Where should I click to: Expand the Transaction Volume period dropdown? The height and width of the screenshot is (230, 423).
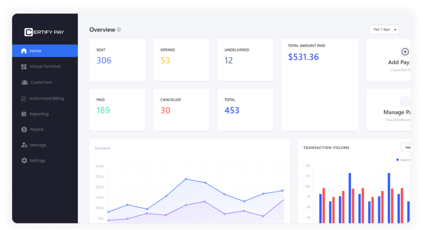[406, 148]
